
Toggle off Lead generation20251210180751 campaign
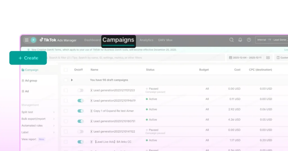coord(80,121)
